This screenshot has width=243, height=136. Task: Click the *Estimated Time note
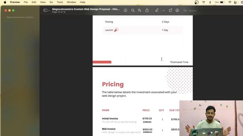click(x=179, y=62)
